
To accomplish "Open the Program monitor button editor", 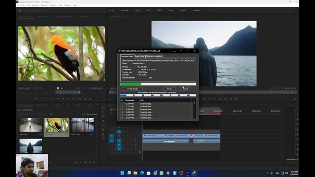I will pyautogui.click(x=296, y=99).
